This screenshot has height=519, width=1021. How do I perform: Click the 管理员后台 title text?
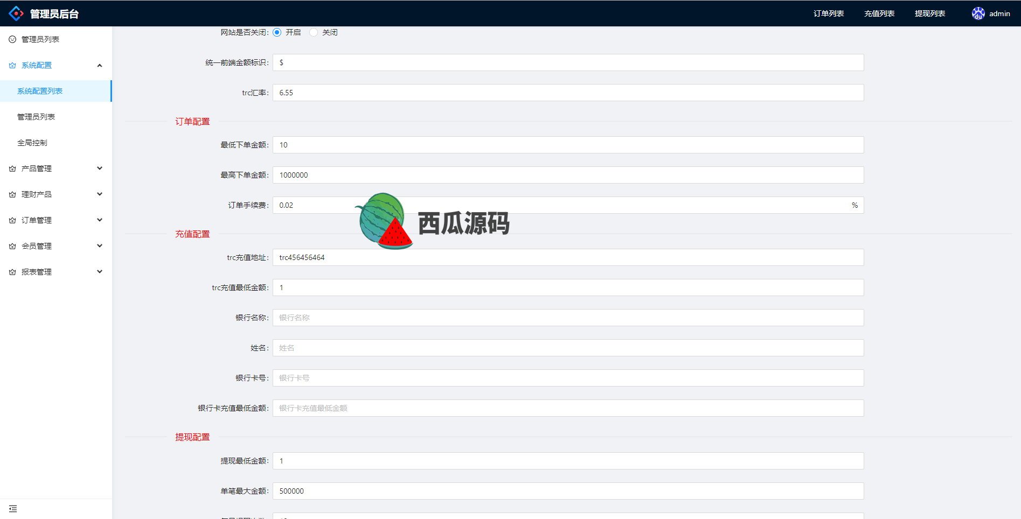(54, 14)
